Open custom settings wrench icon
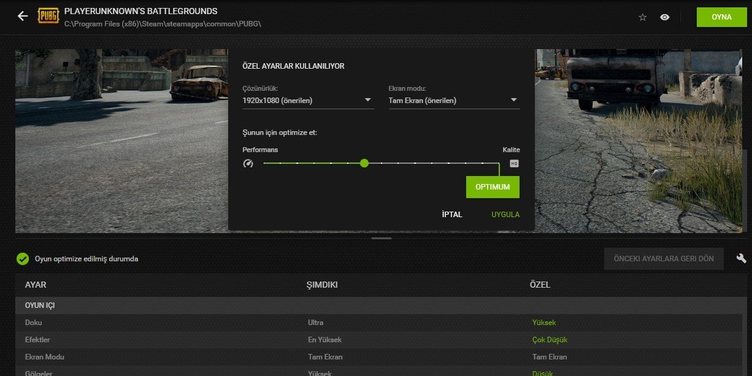The width and height of the screenshot is (752, 376). [741, 259]
